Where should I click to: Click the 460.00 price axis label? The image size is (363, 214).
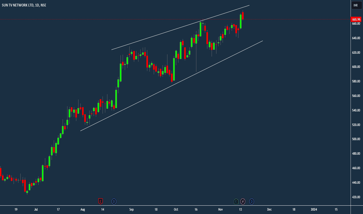(x=356, y=168)
